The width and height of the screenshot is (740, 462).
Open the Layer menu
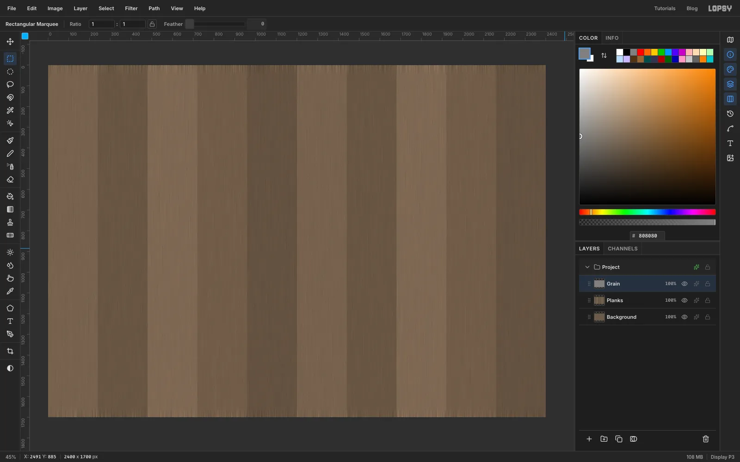coord(80,8)
